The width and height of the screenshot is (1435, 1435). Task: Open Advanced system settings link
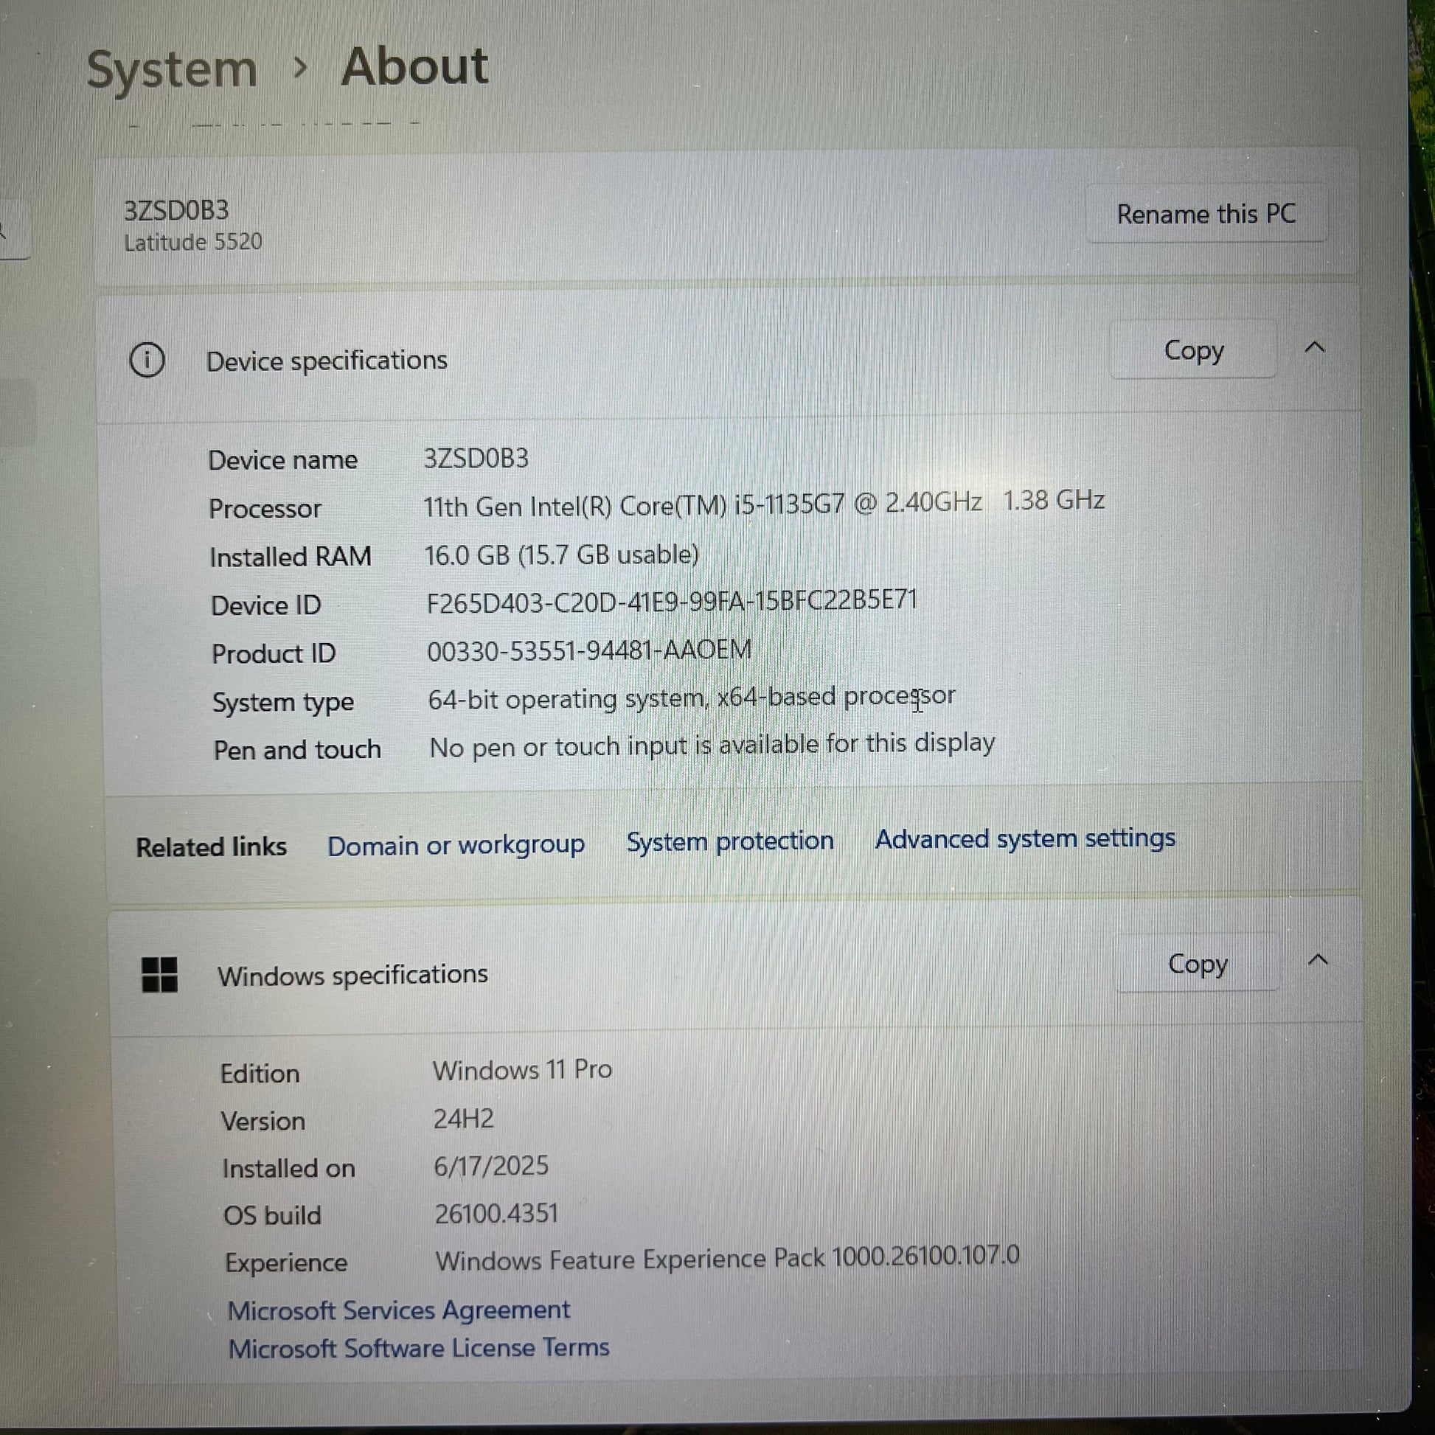[1025, 838]
